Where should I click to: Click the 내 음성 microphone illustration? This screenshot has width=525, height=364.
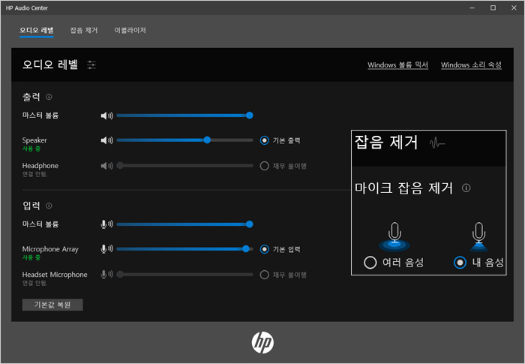pyautogui.click(x=478, y=236)
